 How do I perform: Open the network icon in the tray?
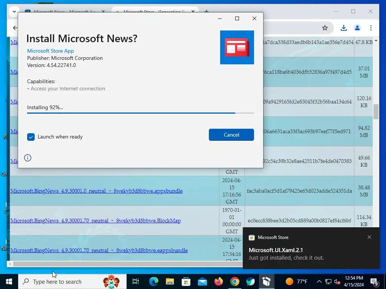click(328, 281)
